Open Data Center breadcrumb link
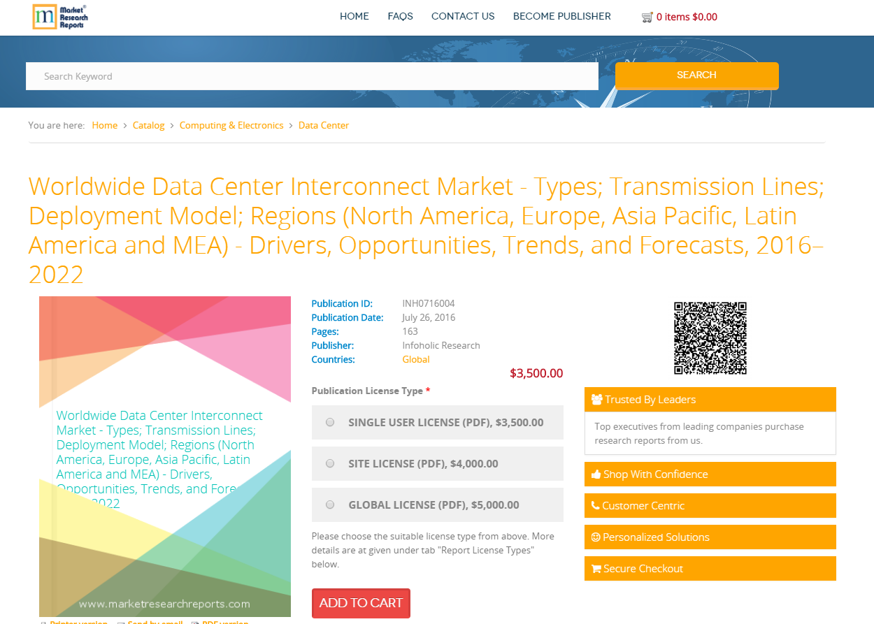874x624 pixels. [x=324, y=125]
